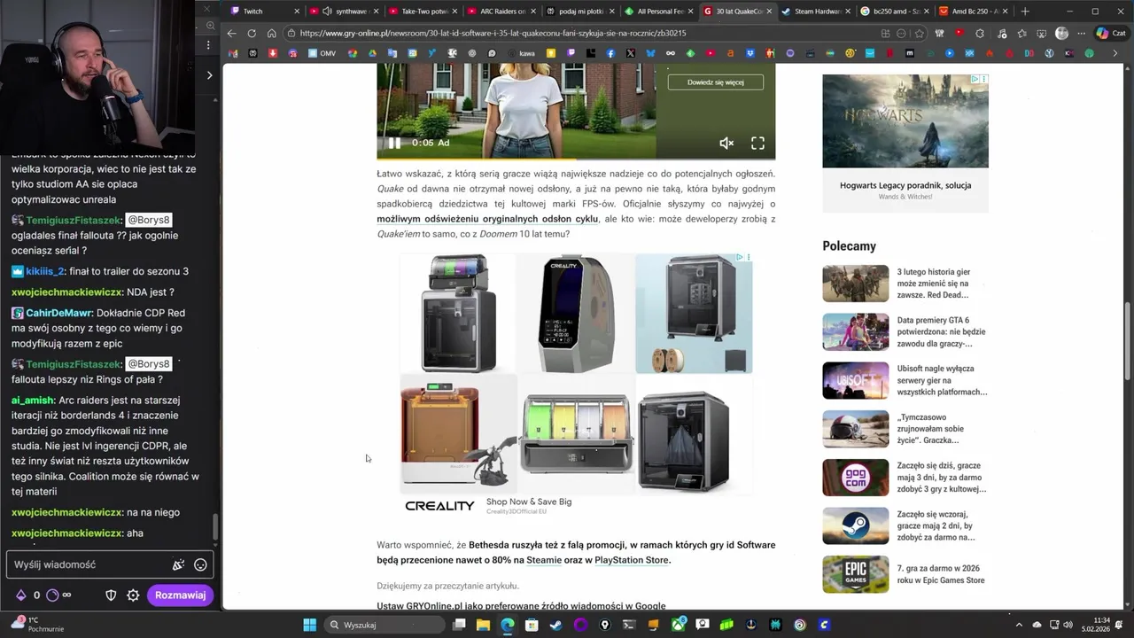Open the 'OMV' bookmark
This screenshot has height=638, width=1134.
(x=321, y=53)
